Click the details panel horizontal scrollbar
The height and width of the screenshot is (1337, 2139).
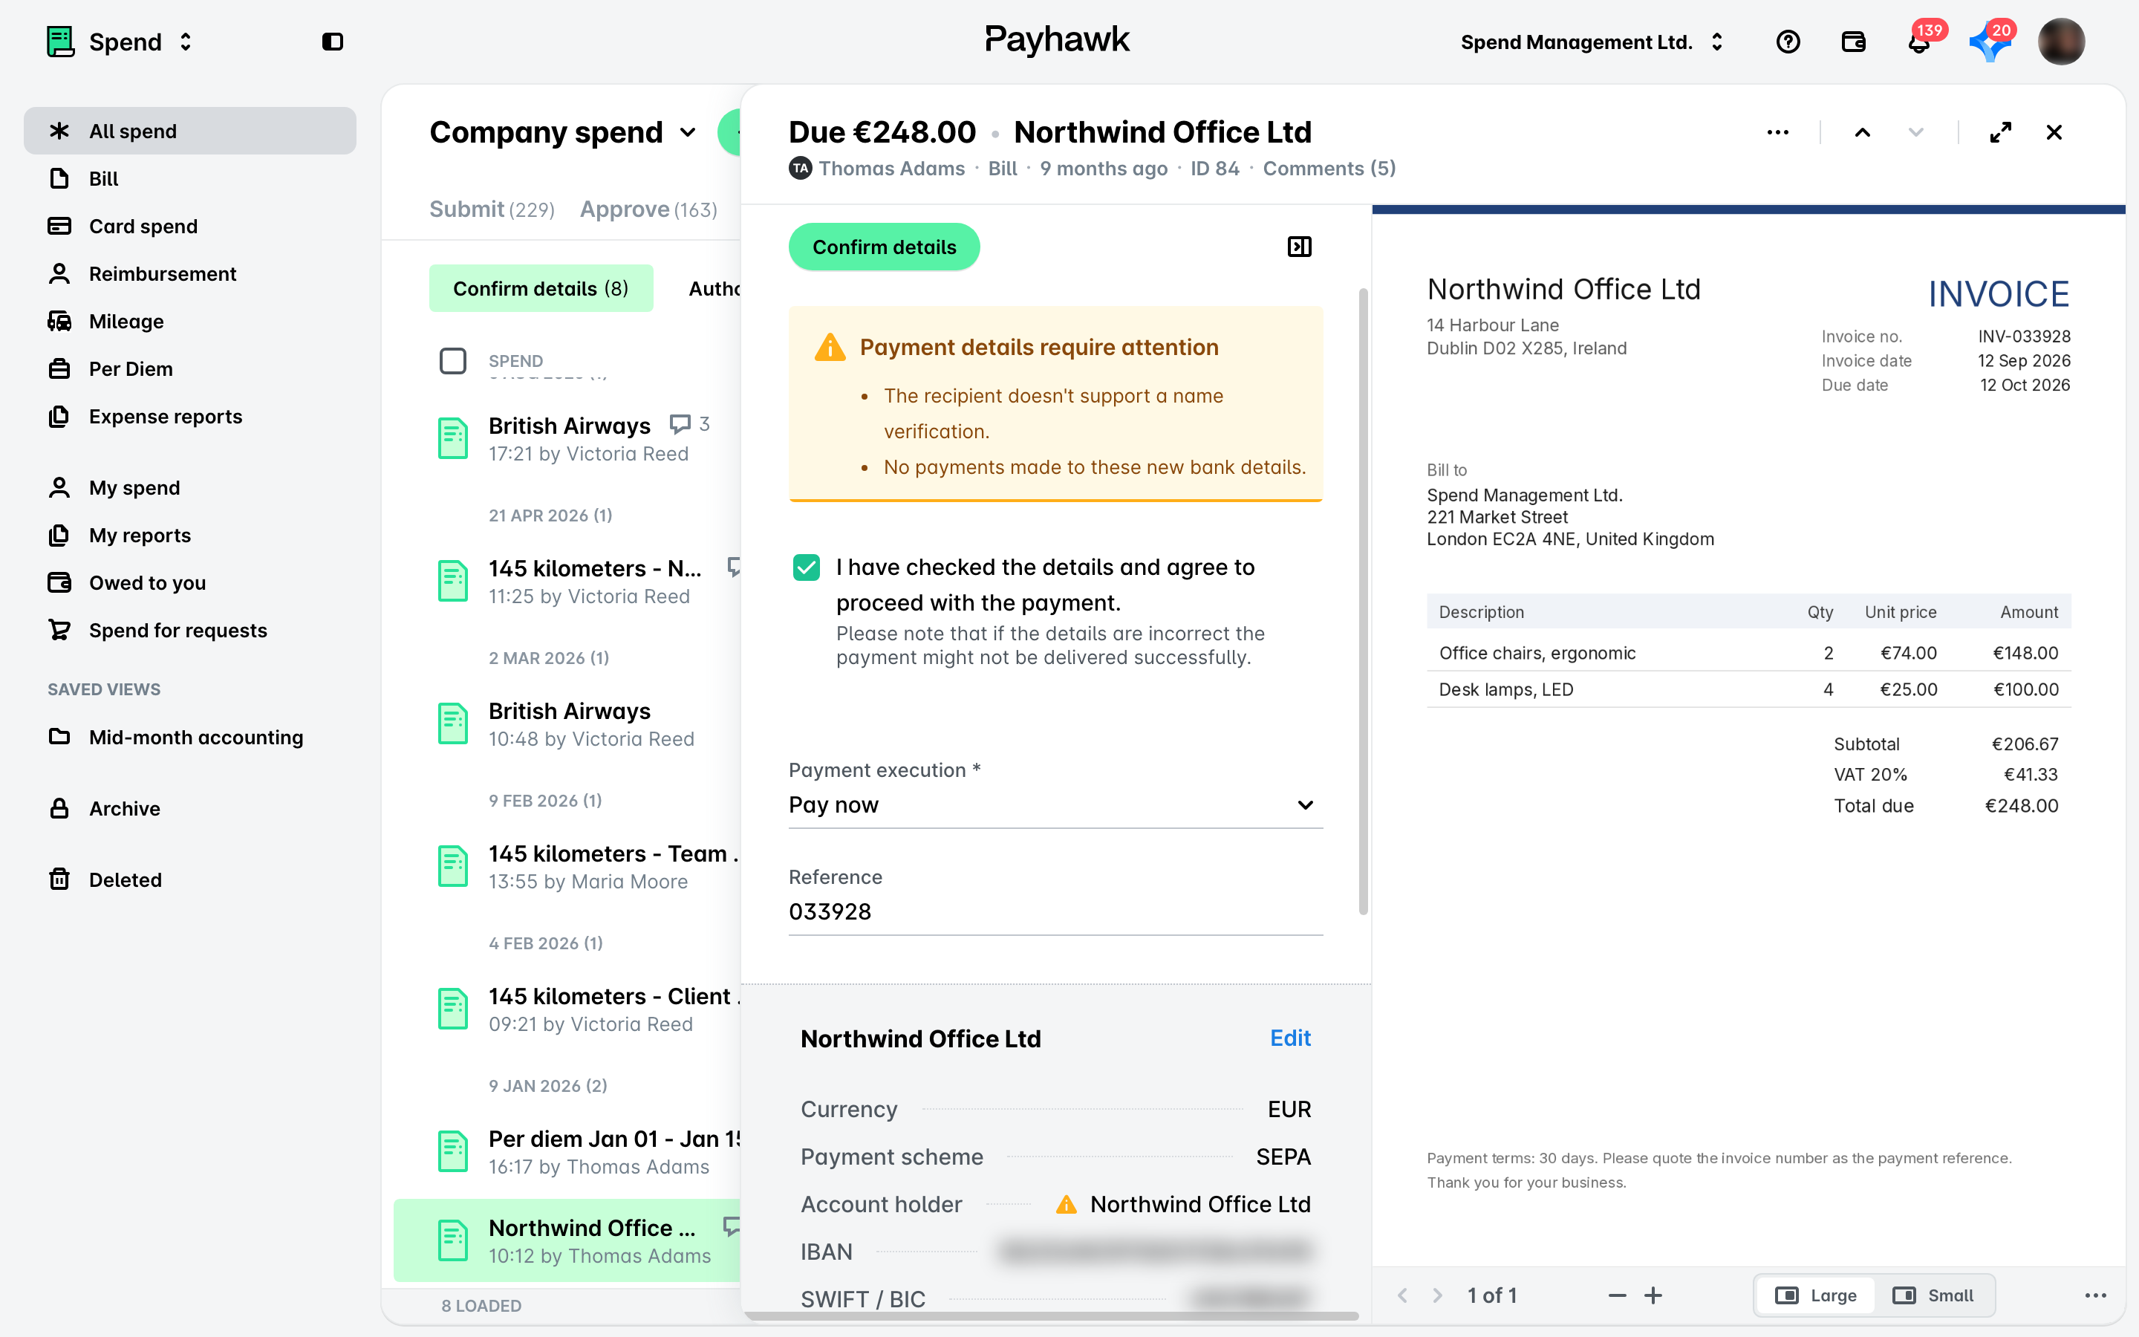point(1052,1315)
